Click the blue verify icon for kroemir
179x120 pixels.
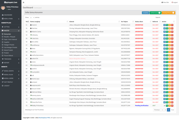164,25
